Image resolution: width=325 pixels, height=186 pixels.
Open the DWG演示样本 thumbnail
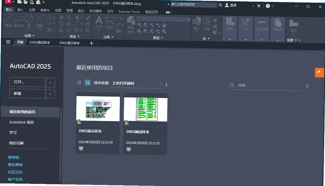[x=98, y=108]
